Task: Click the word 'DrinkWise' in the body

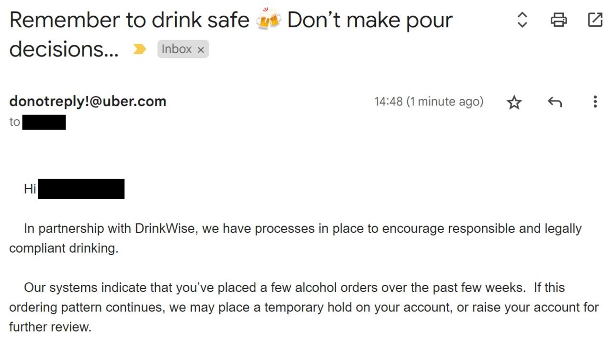Action: point(165,228)
